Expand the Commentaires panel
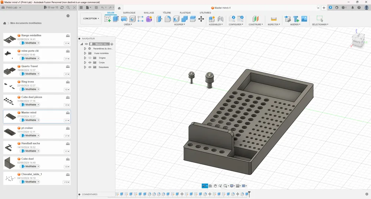 (79, 195)
